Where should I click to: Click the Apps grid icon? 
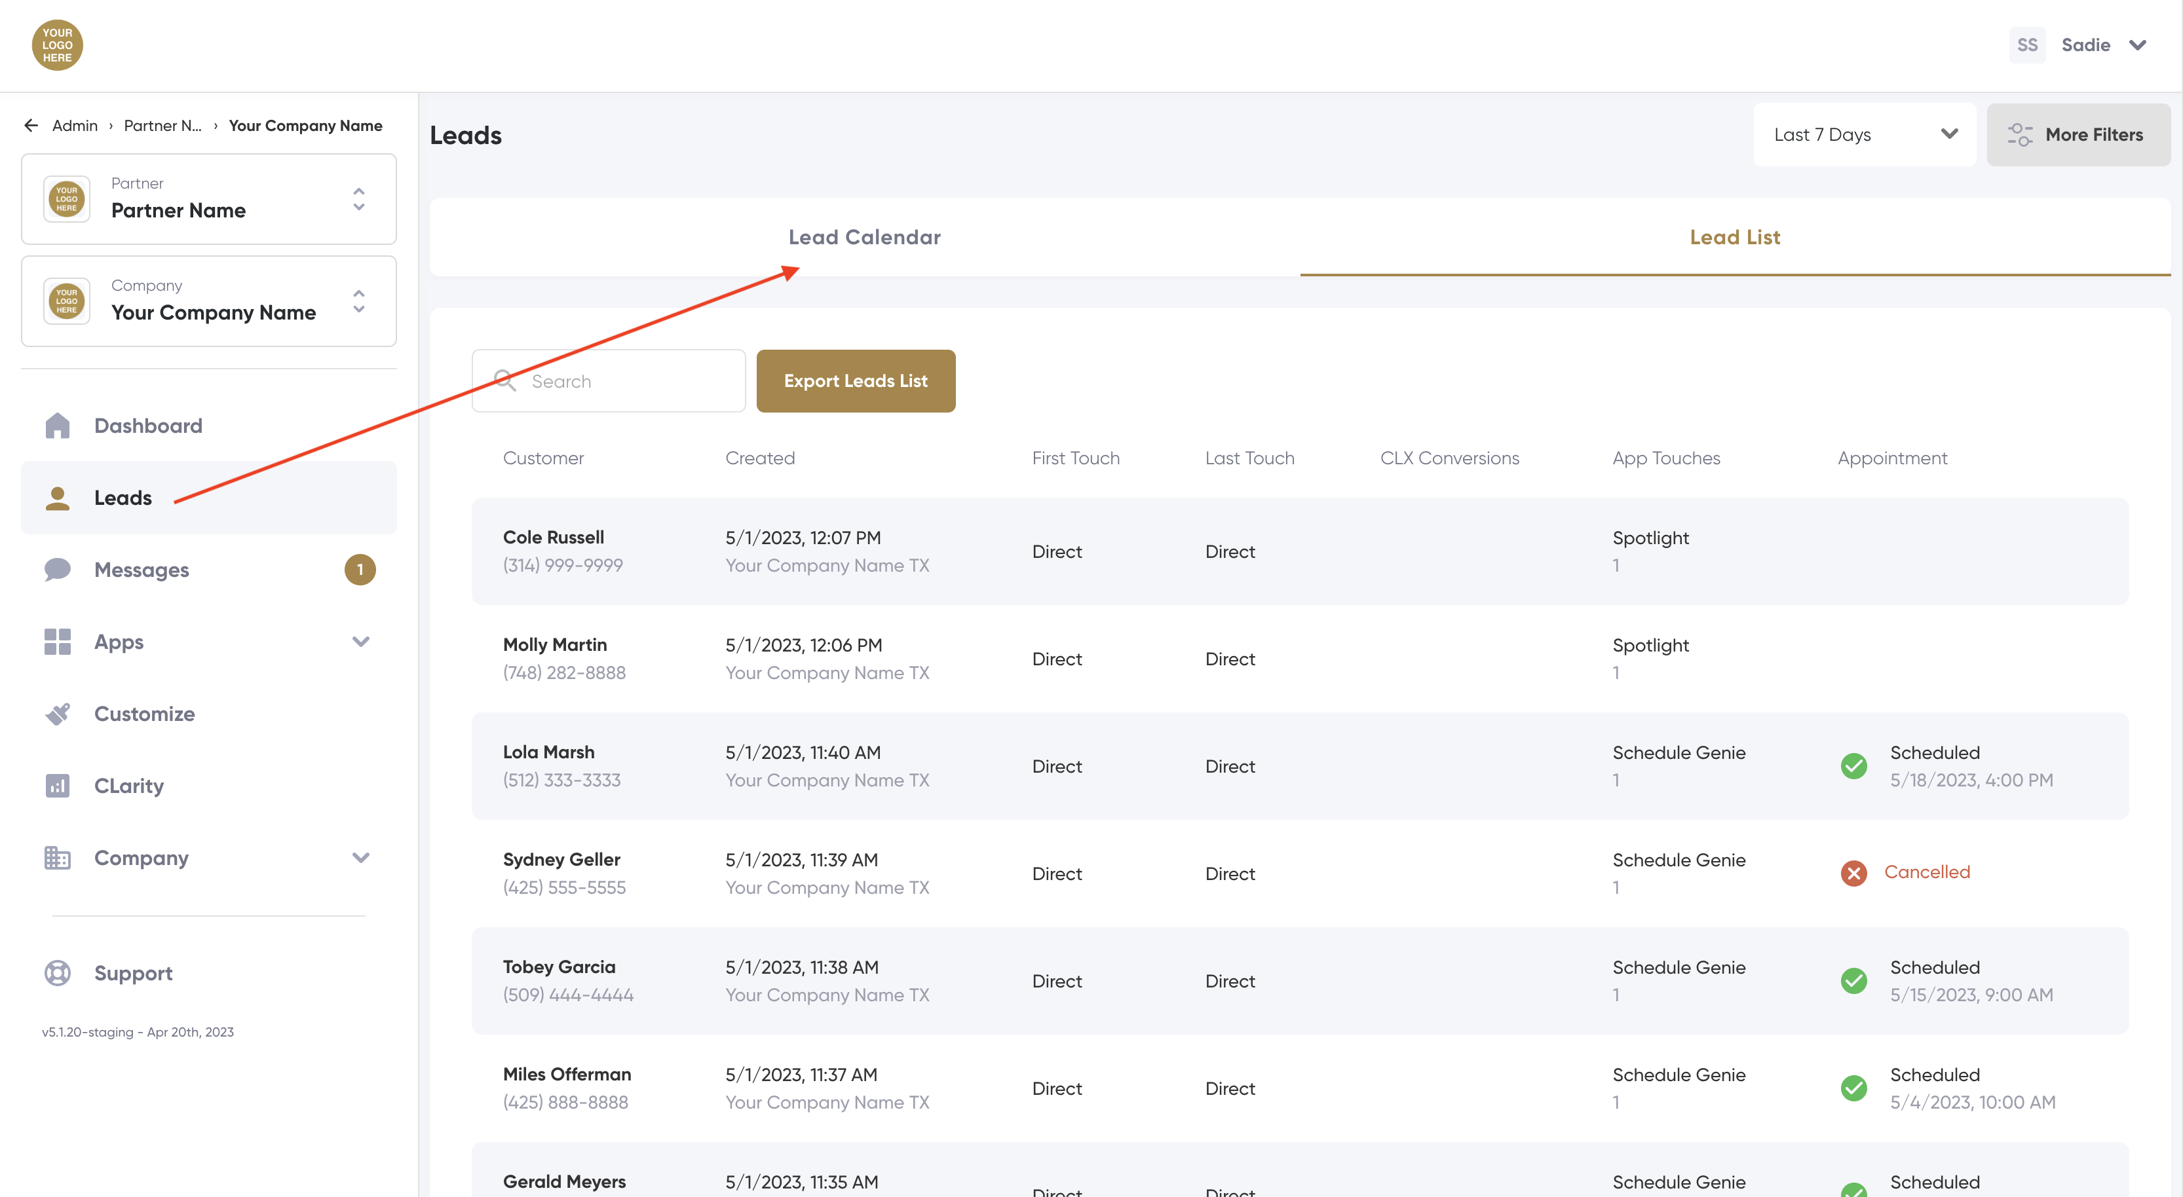58,641
